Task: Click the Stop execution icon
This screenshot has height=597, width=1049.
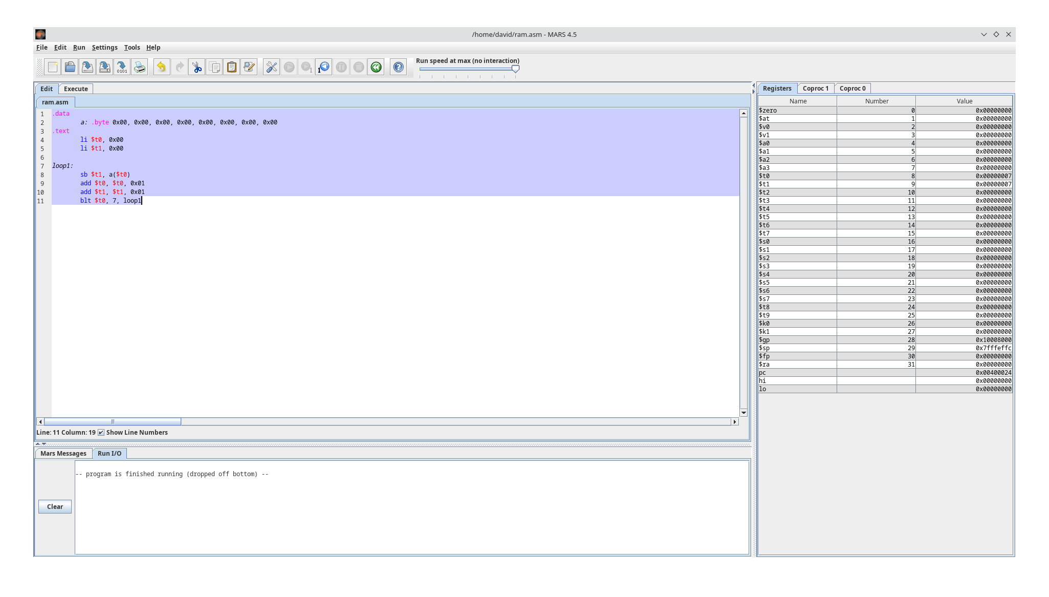Action: [x=358, y=67]
